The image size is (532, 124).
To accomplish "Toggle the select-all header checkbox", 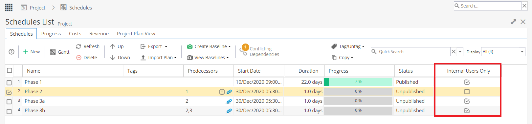I will (x=10, y=70).
